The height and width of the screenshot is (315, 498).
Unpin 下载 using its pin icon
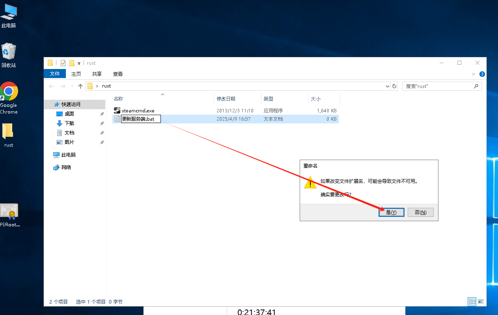click(102, 123)
